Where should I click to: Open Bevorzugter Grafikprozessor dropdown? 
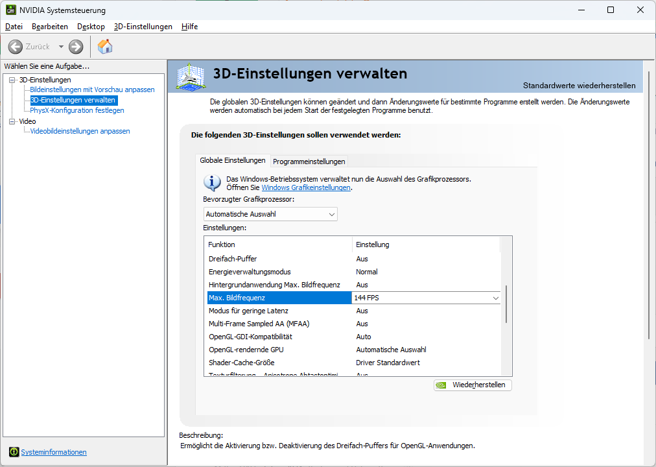(x=270, y=214)
